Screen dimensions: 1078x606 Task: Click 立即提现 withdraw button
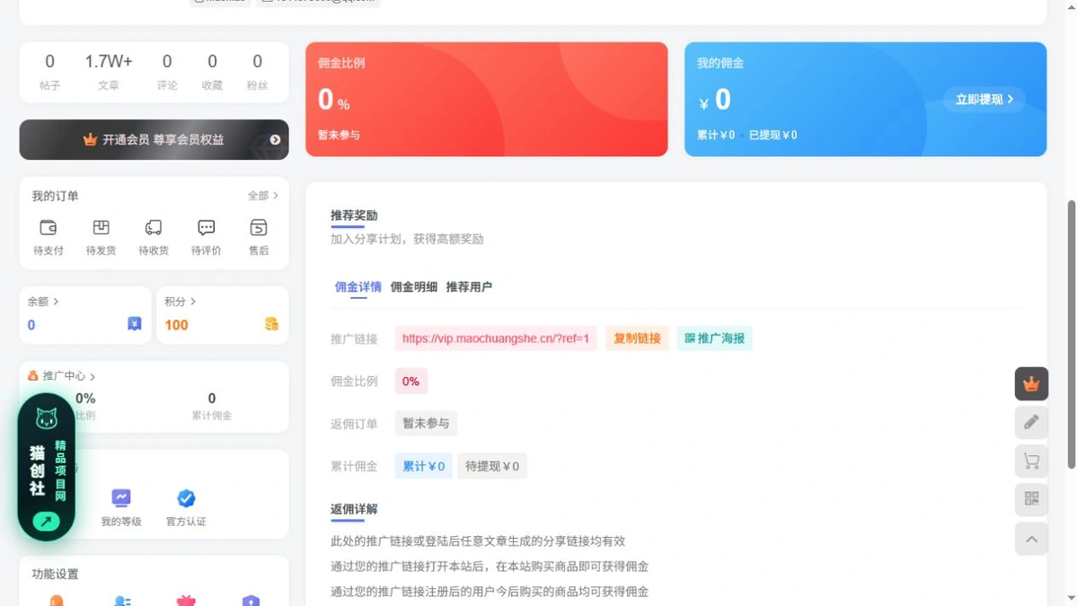click(985, 100)
